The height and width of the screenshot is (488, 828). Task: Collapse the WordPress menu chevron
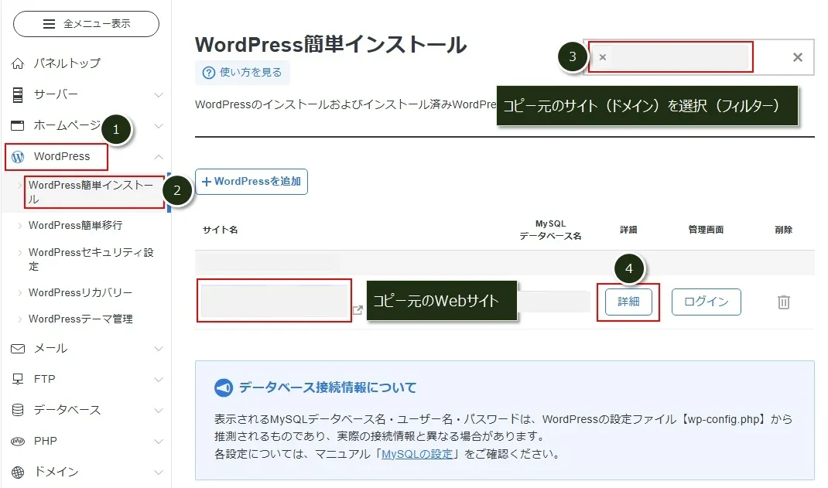(x=159, y=157)
